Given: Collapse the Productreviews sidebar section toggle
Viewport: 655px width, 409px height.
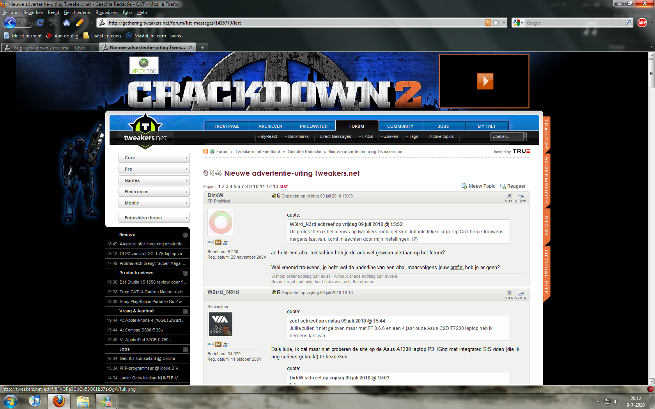Looking at the screenshot, I should pos(185,273).
